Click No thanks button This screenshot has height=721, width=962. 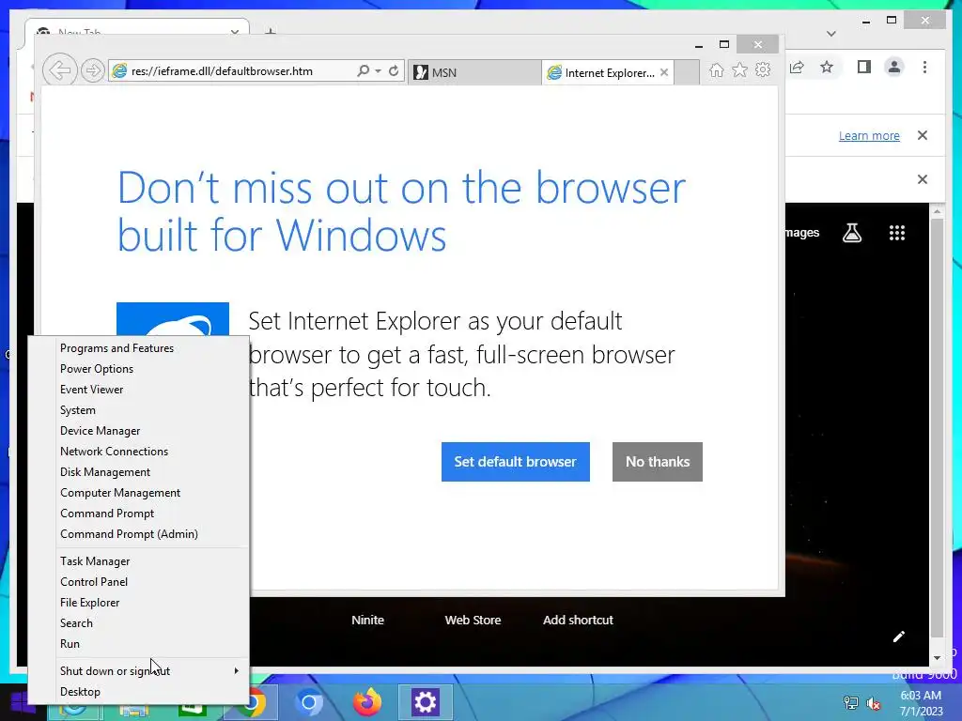[657, 462]
